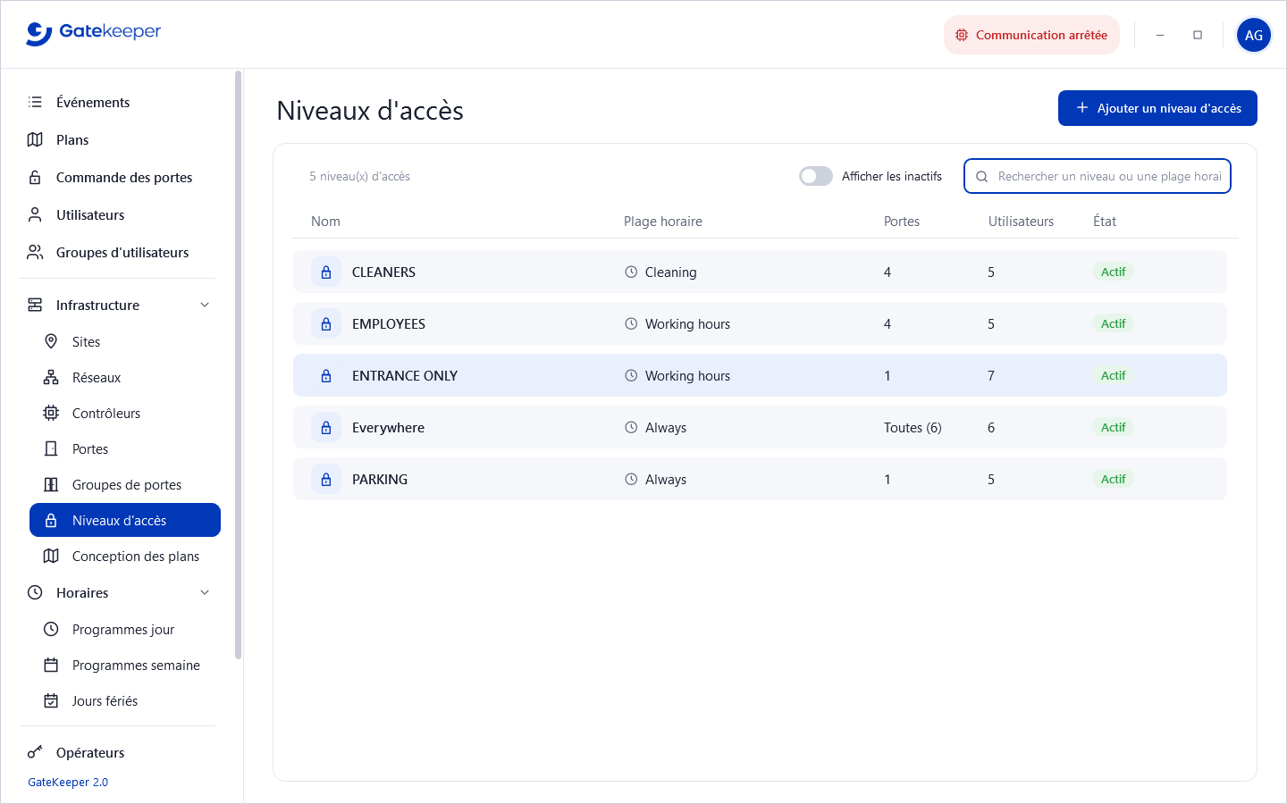The height and width of the screenshot is (804, 1287).
Task: Open Programmes jour
Action: tap(125, 629)
